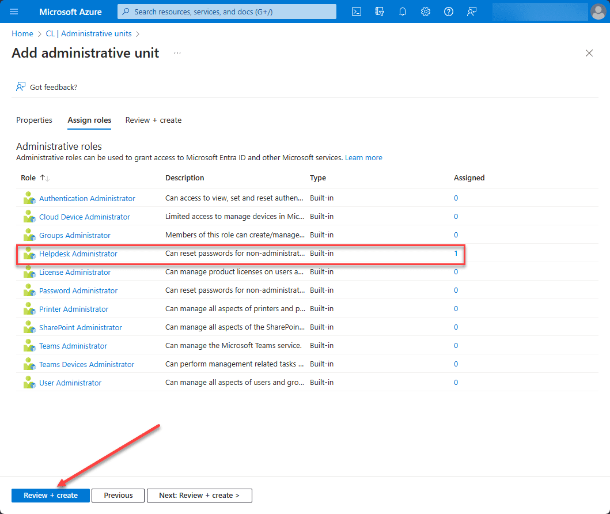The height and width of the screenshot is (514, 610).
Task: Click the search magnifier icon
Action: coord(126,12)
